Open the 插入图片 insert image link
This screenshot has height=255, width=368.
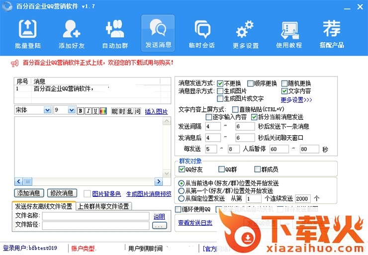pyautogui.click(x=156, y=111)
